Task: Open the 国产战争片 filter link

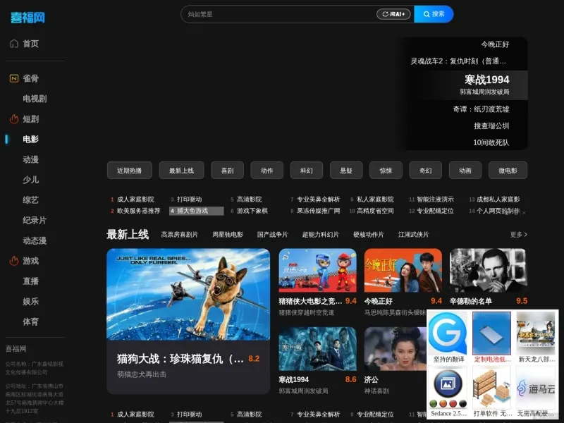Action: click(x=272, y=235)
